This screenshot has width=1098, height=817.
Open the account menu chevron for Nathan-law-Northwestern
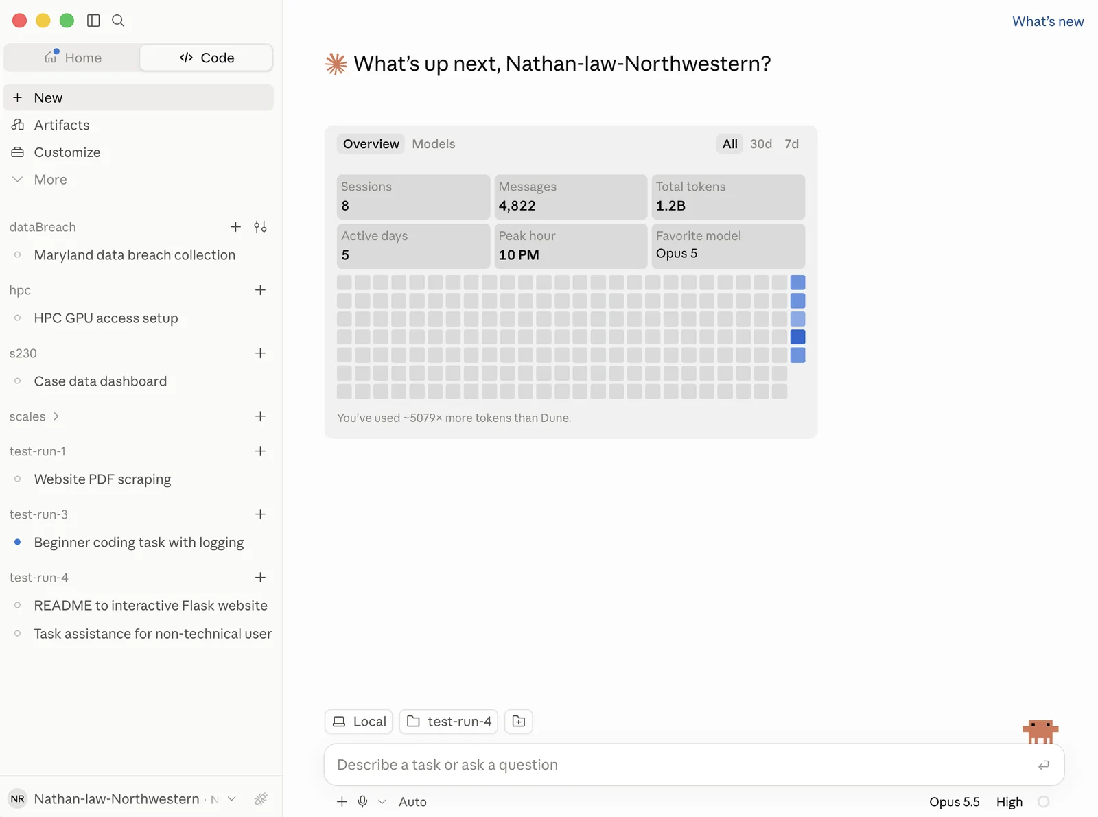tap(232, 799)
